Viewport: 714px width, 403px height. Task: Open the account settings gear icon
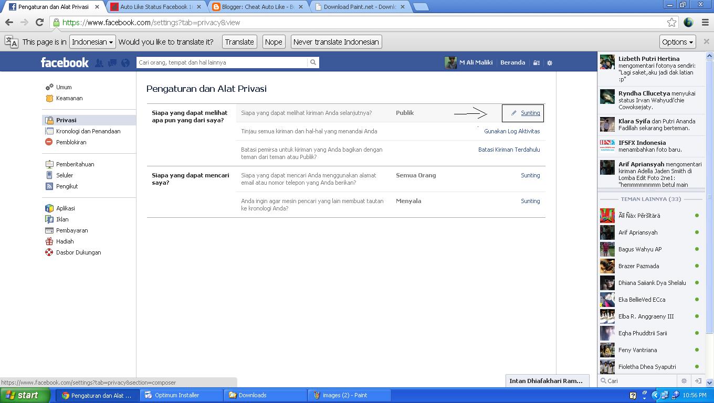tap(550, 63)
